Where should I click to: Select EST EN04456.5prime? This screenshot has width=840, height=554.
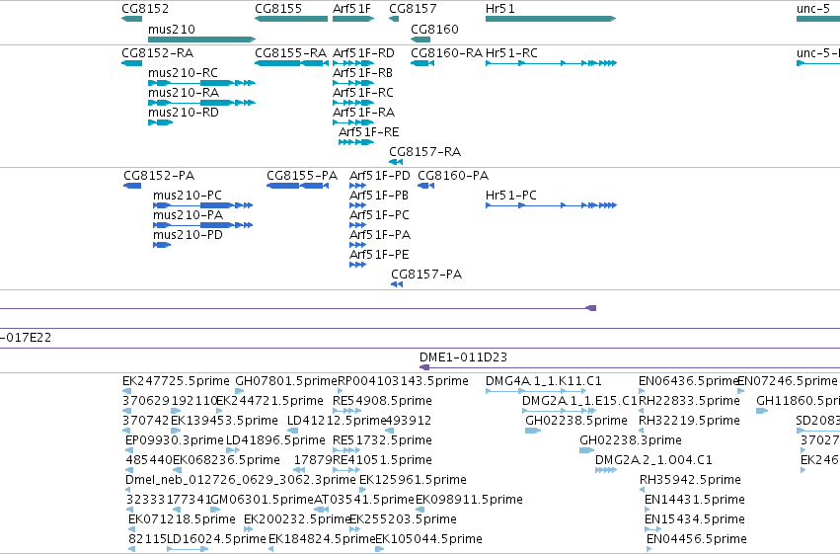tap(697, 539)
